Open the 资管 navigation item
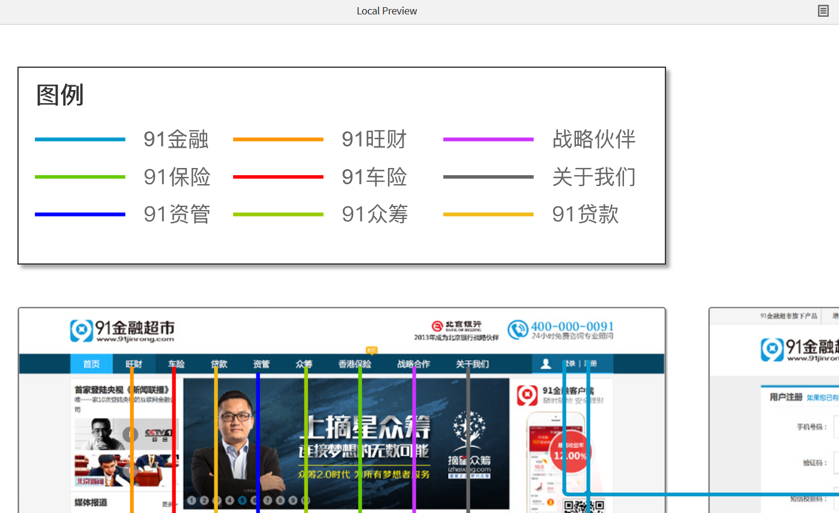839x513 pixels. click(261, 364)
